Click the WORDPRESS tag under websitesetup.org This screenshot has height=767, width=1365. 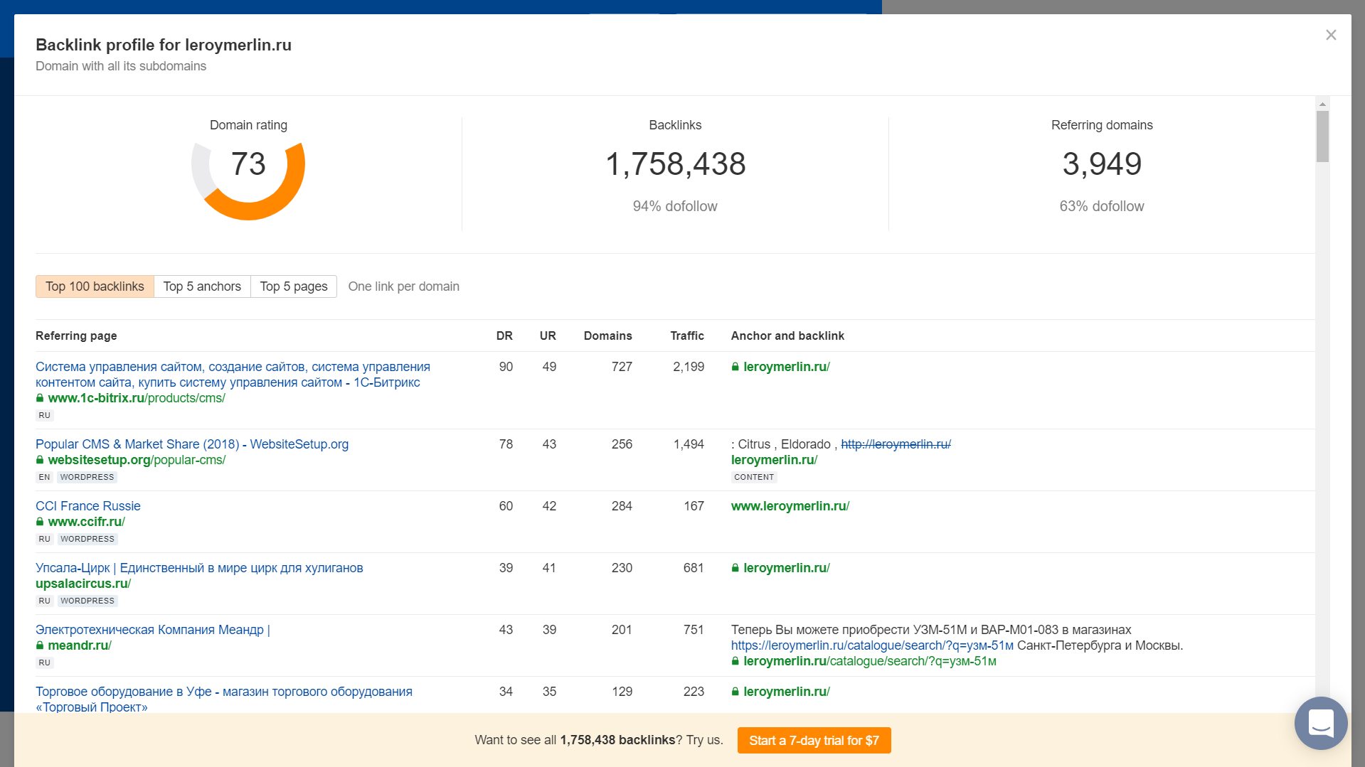pos(87,477)
